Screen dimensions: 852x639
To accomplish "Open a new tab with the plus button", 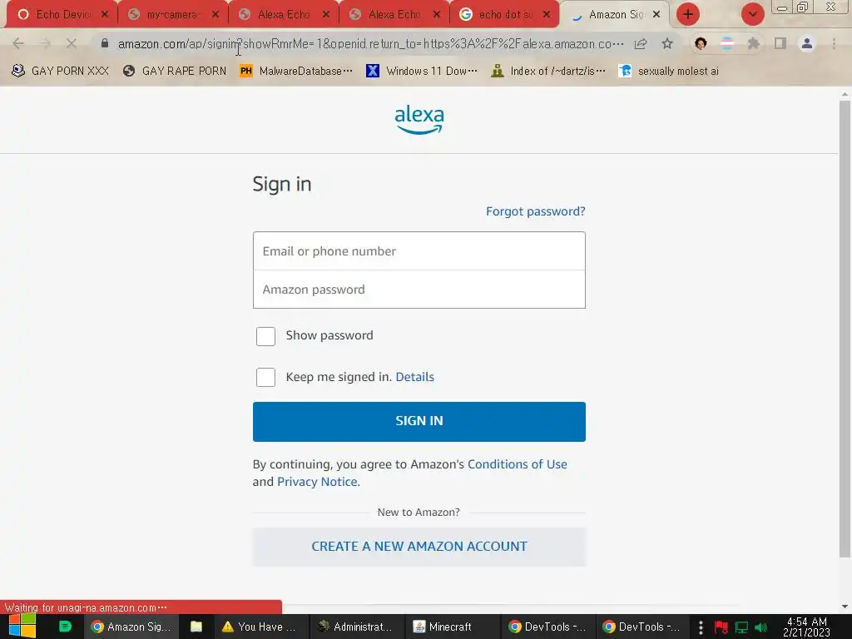I will coord(688,14).
